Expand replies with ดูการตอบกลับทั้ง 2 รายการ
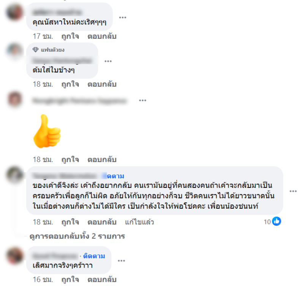The image size is (304, 287). 77,236
